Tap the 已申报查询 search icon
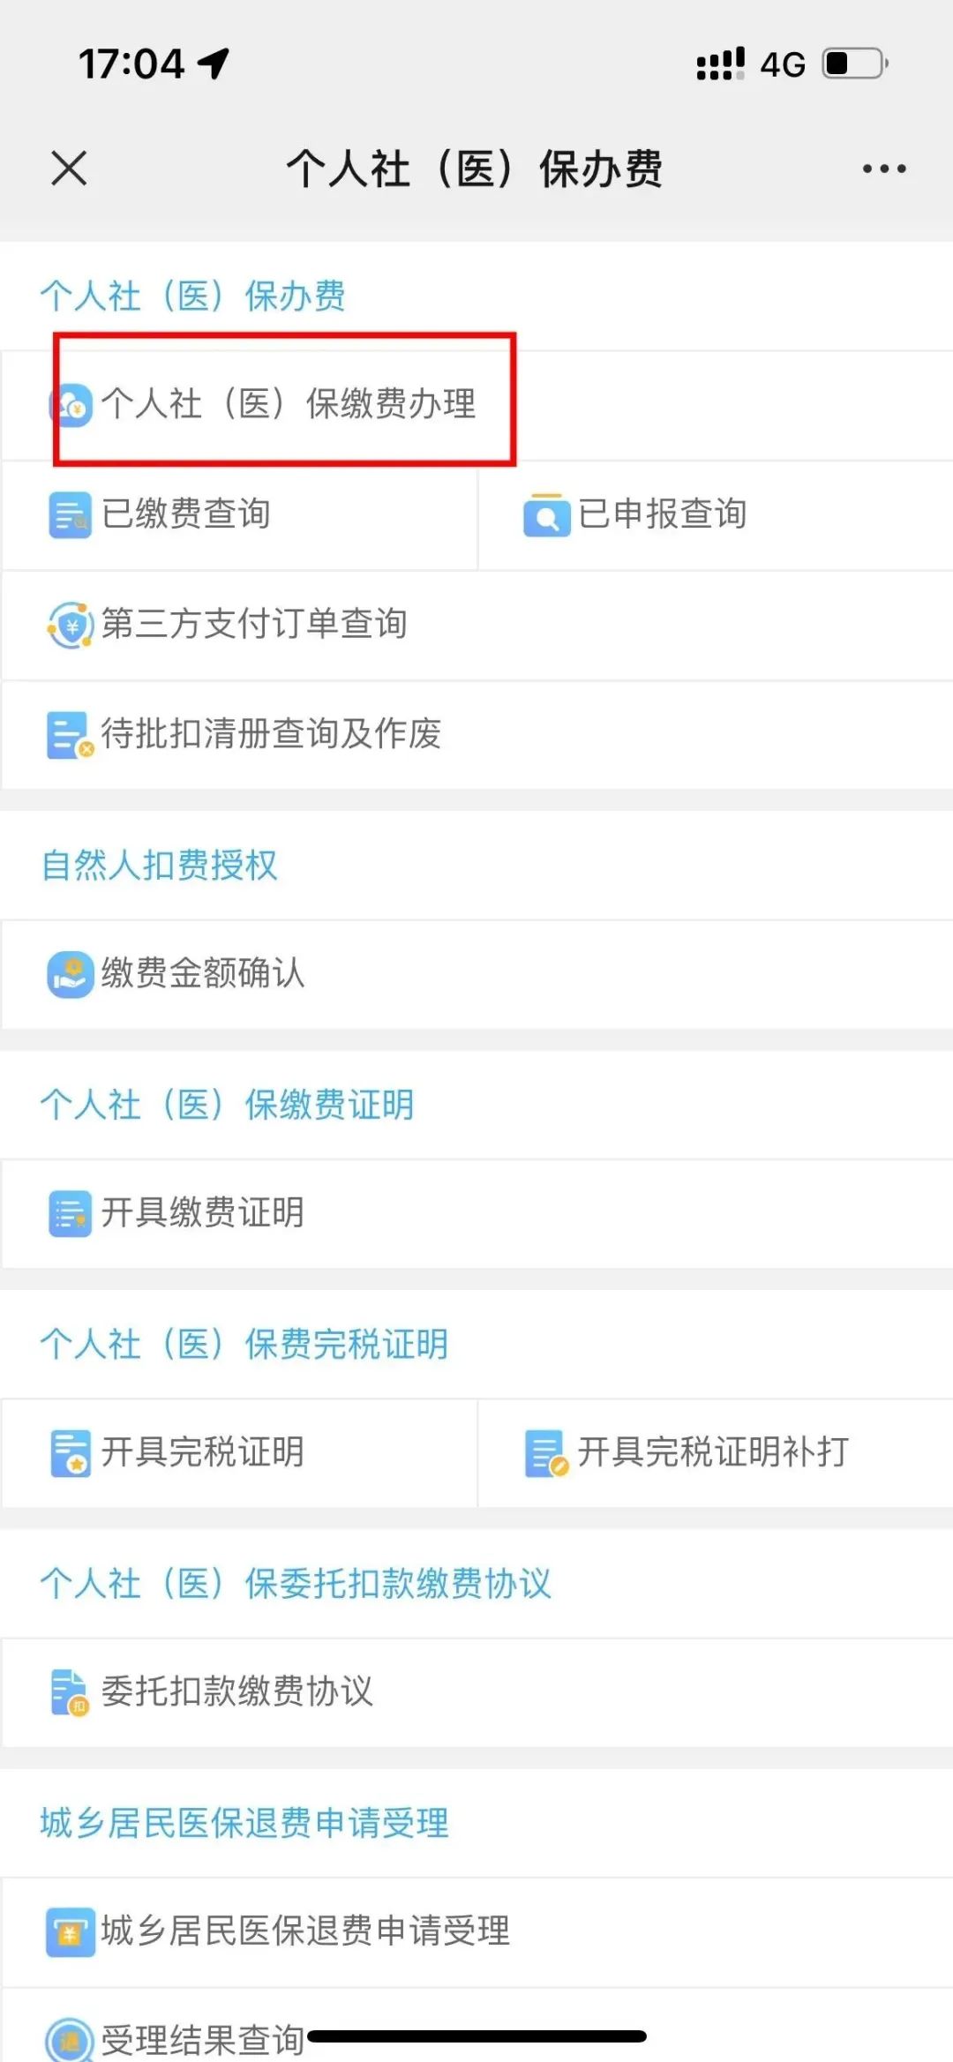The image size is (953, 2062). tap(546, 515)
